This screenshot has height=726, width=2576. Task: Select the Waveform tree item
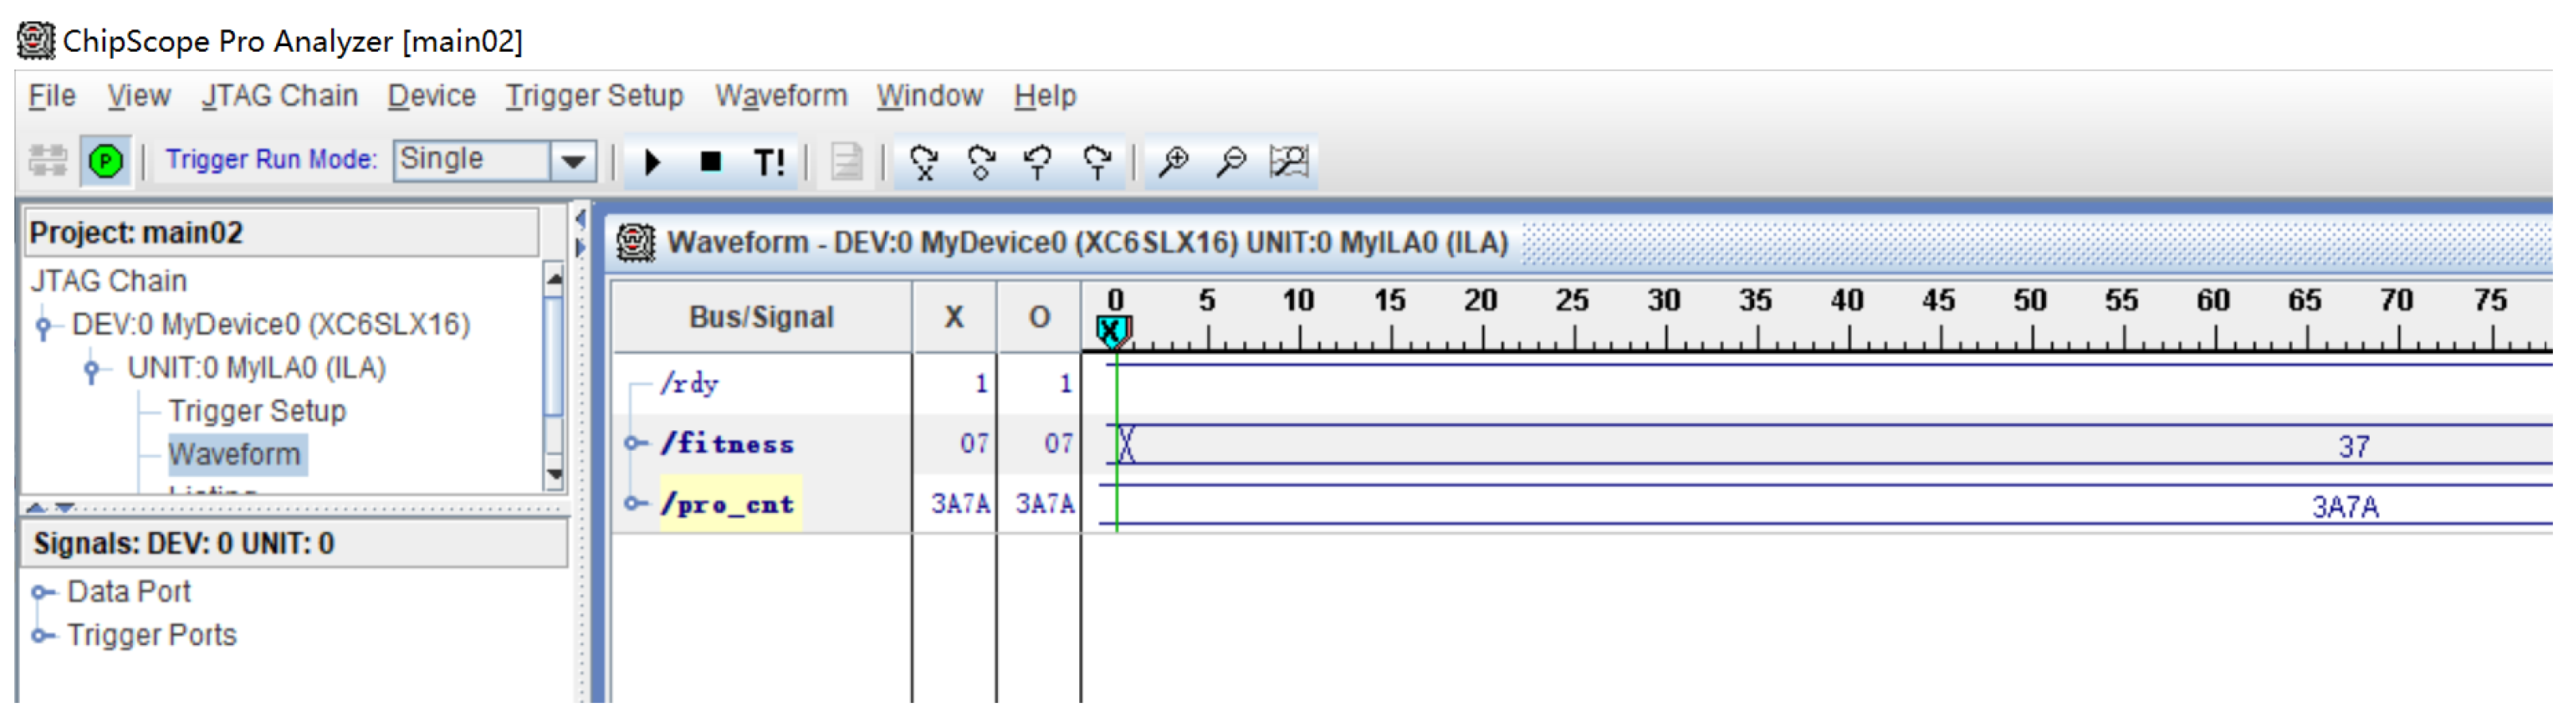234,456
